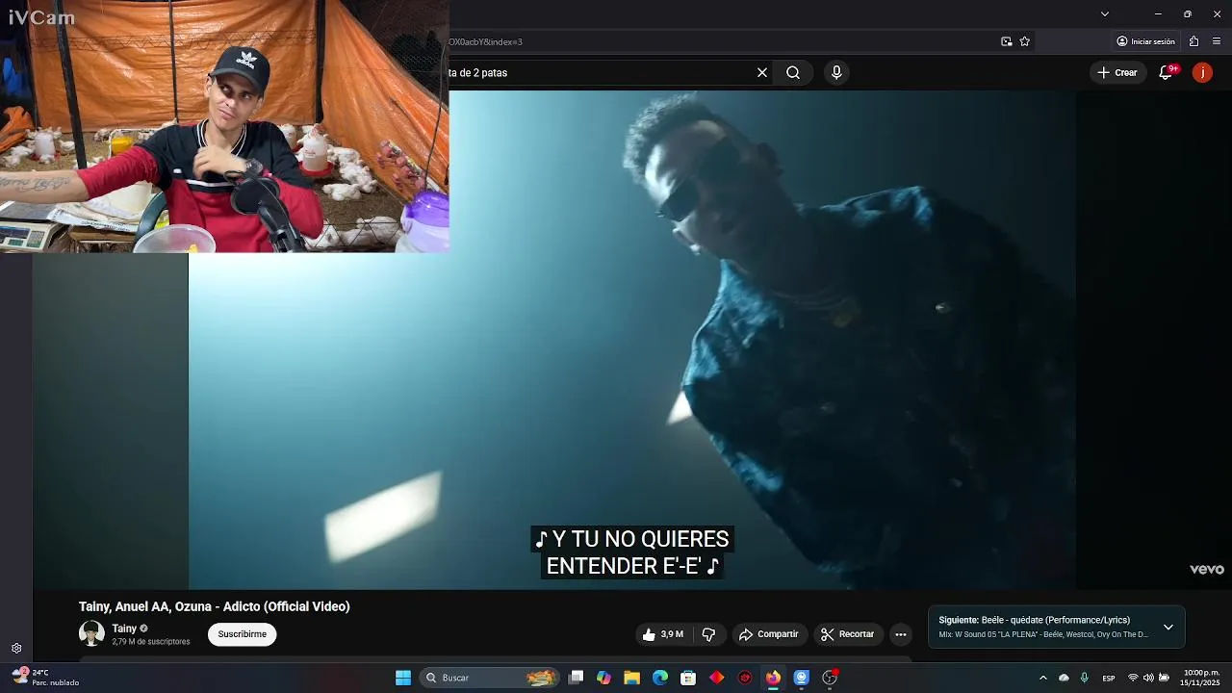
Task: Launch Copilot from the taskbar
Action: 603,678
